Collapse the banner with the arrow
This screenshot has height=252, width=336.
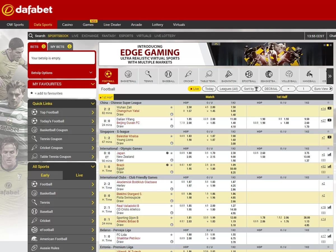tap(216, 44)
